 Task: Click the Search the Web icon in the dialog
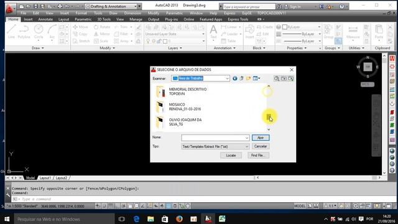(x=277, y=78)
